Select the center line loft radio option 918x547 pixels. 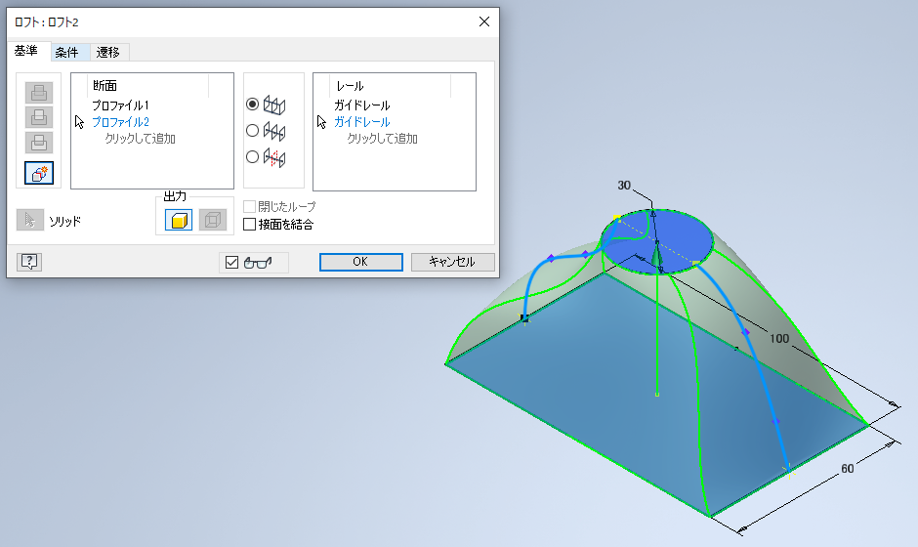coord(252,131)
